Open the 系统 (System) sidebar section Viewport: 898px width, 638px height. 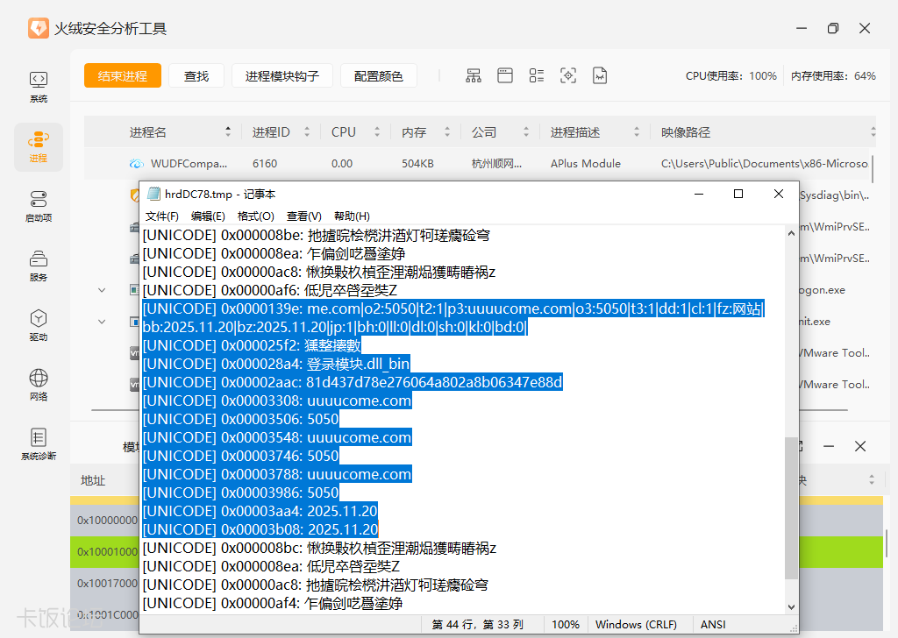click(x=39, y=87)
